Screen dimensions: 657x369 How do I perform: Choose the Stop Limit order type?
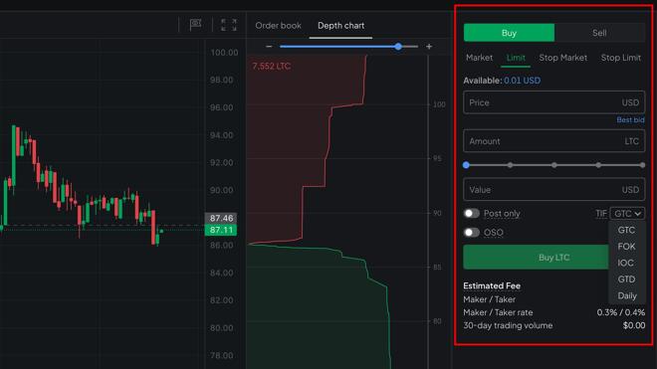(x=620, y=58)
